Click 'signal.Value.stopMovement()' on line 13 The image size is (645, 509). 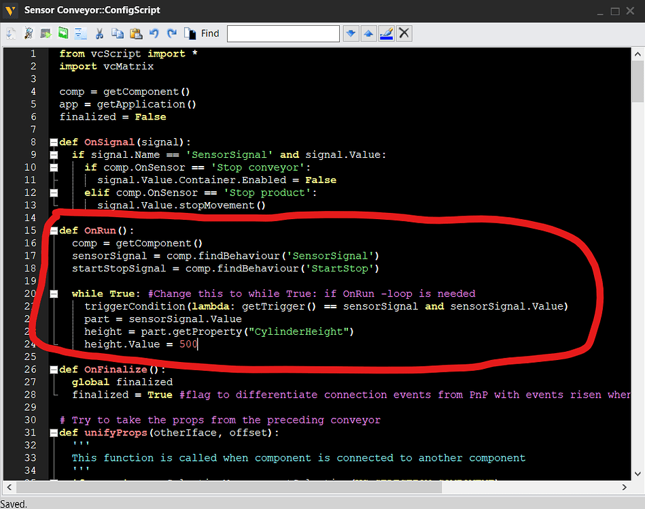click(x=181, y=205)
